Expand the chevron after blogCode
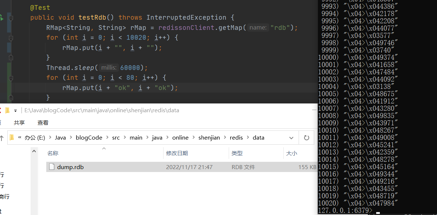 point(107,137)
